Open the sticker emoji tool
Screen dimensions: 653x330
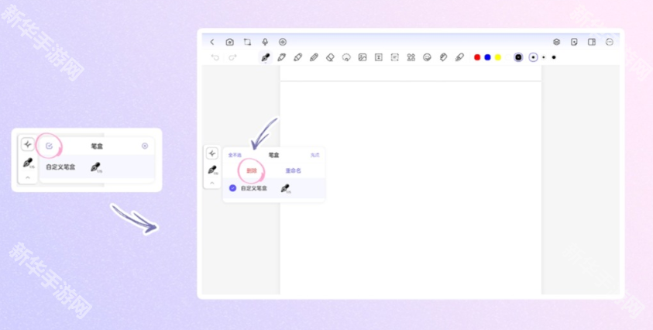pyautogui.click(x=427, y=57)
